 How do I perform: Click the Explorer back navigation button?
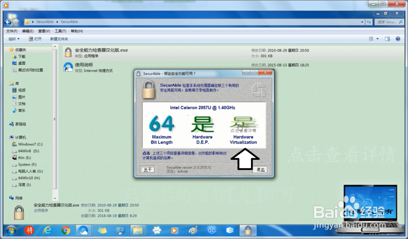pos(8,22)
